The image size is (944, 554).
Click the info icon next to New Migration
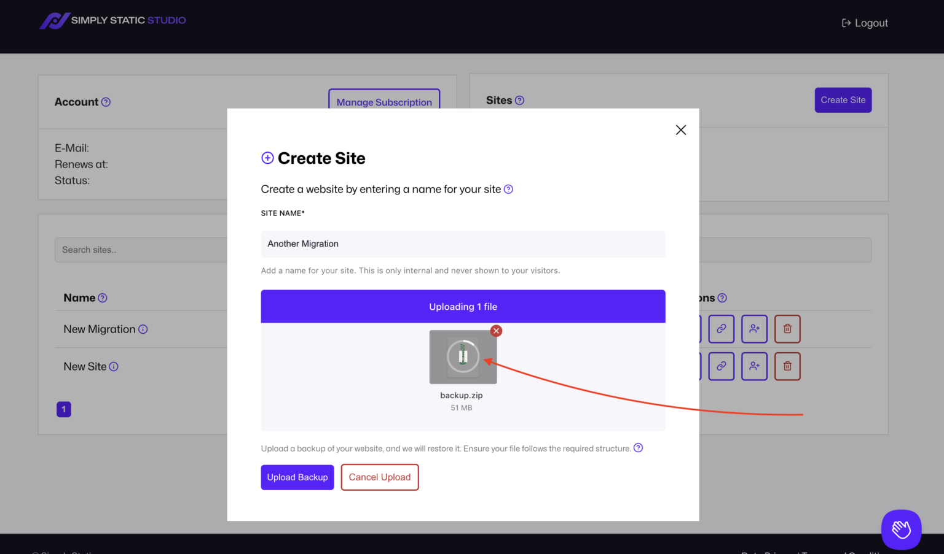[143, 329]
